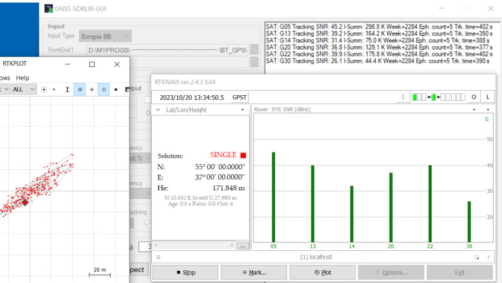Open the rightmost frequency arrow above SNR chart
Viewport: 502px width, 283px height.
[488, 110]
